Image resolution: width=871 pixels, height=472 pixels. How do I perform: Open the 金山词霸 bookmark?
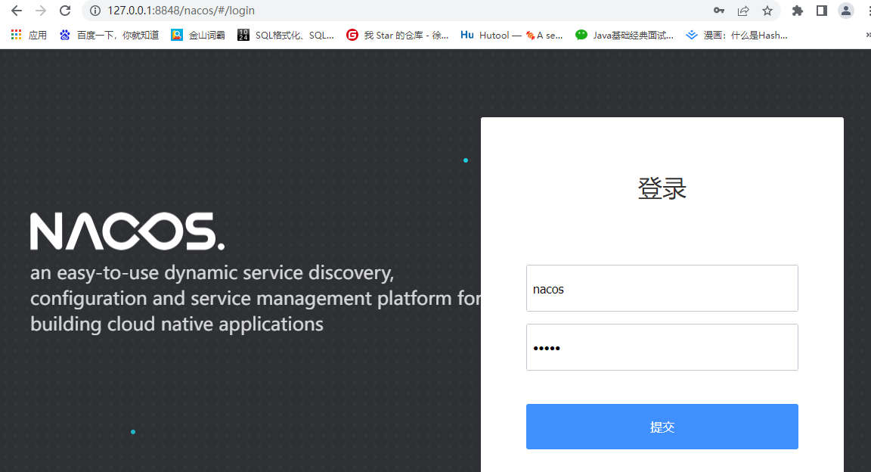[198, 35]
